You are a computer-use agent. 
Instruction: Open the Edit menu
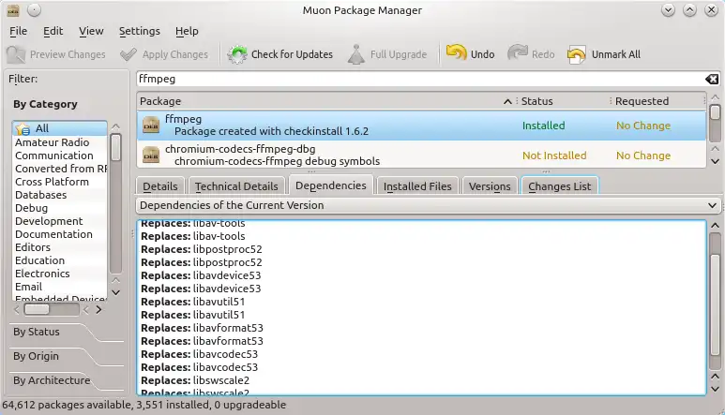(x=53, y=31)
